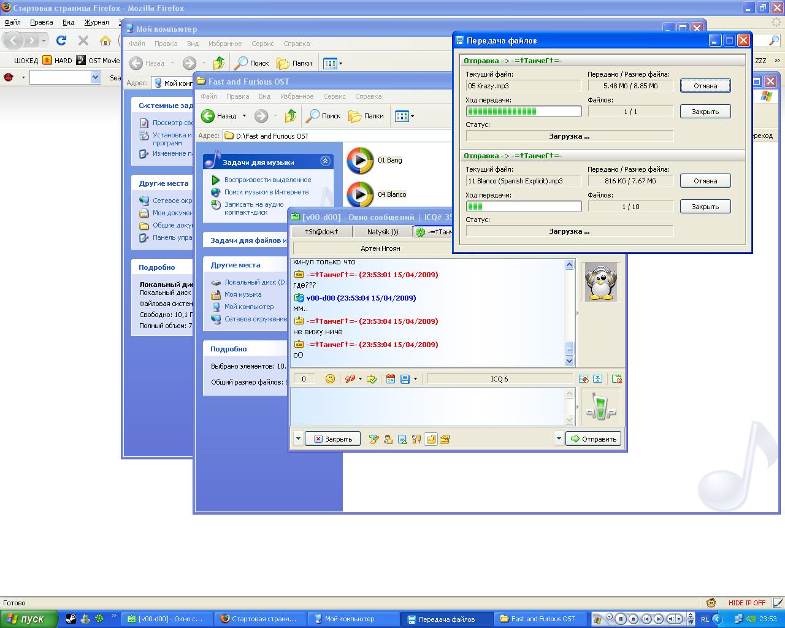Viewport: 785px width, 628px height.
Task: Open the floppy save icon dropdown in ICQ
Action: coord(415,379)
